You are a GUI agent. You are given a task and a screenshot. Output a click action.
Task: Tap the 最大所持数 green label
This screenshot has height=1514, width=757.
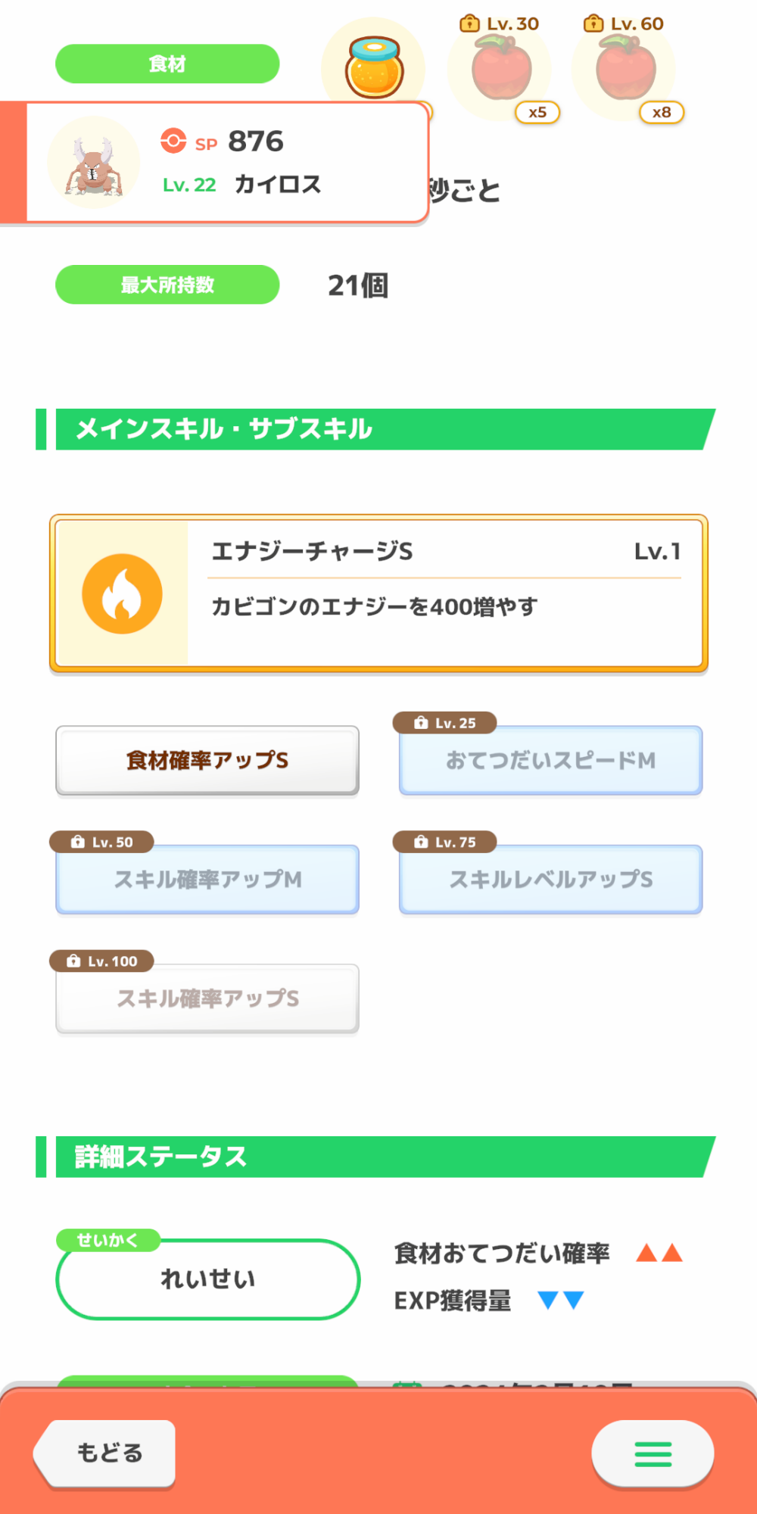pyautogui.click(x=167, y=285)
